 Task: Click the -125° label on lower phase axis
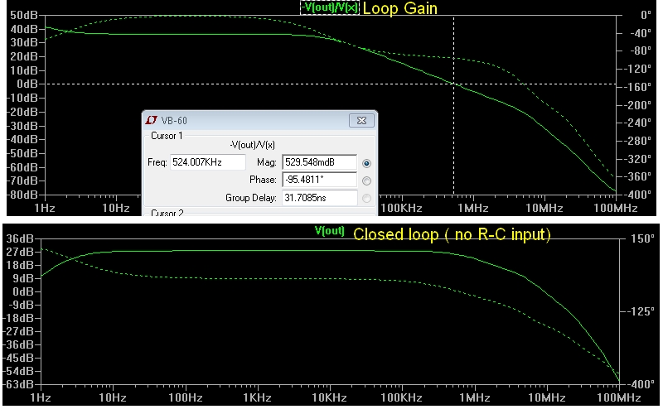coord(641,311)
